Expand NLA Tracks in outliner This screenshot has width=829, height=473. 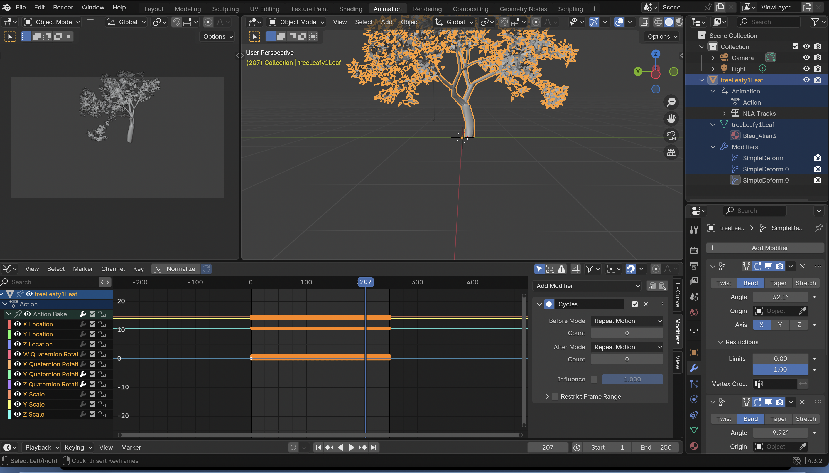point(724,113)
